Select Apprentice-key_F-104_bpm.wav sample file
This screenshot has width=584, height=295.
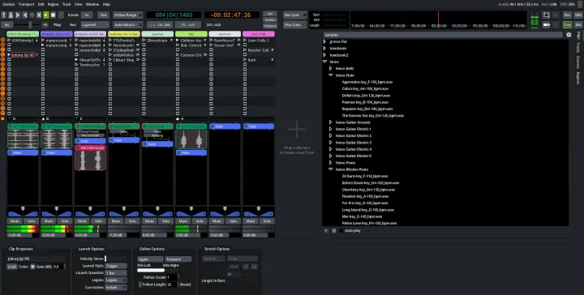[x=367, y=82]
